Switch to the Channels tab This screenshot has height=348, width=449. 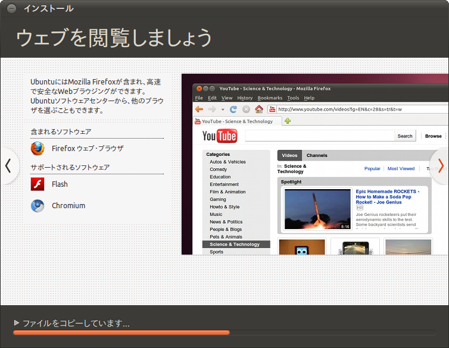tap(317, 155)
